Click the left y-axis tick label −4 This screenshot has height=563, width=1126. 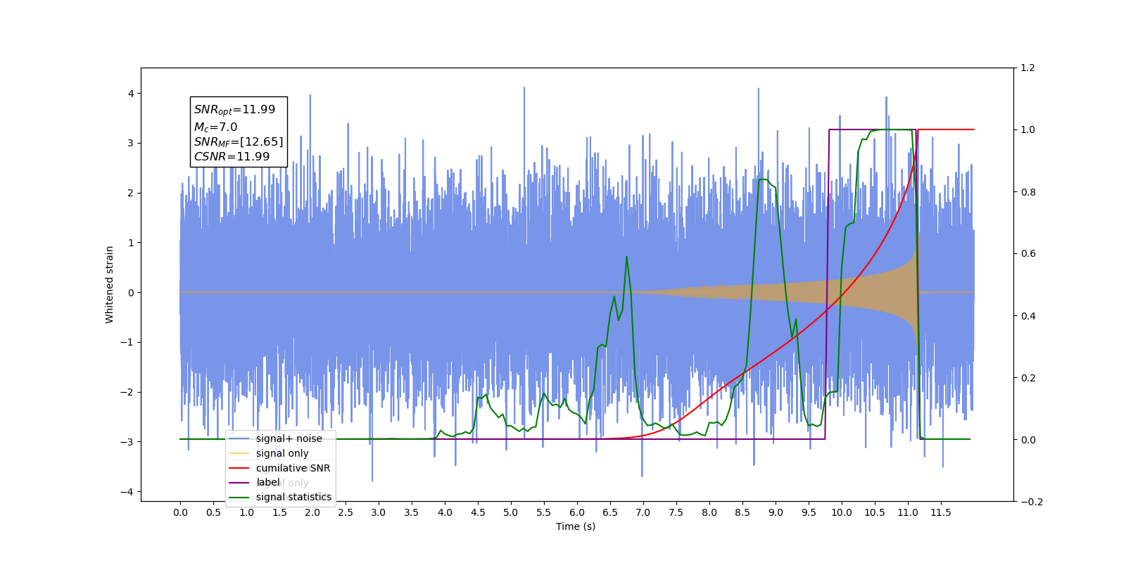127,492
